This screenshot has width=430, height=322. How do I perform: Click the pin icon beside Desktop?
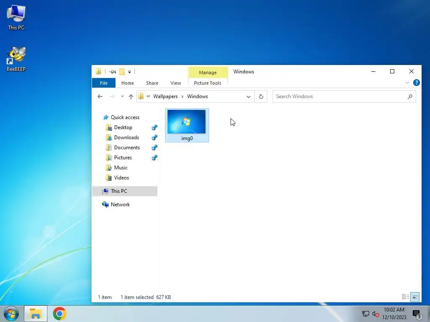pos(155,127)
